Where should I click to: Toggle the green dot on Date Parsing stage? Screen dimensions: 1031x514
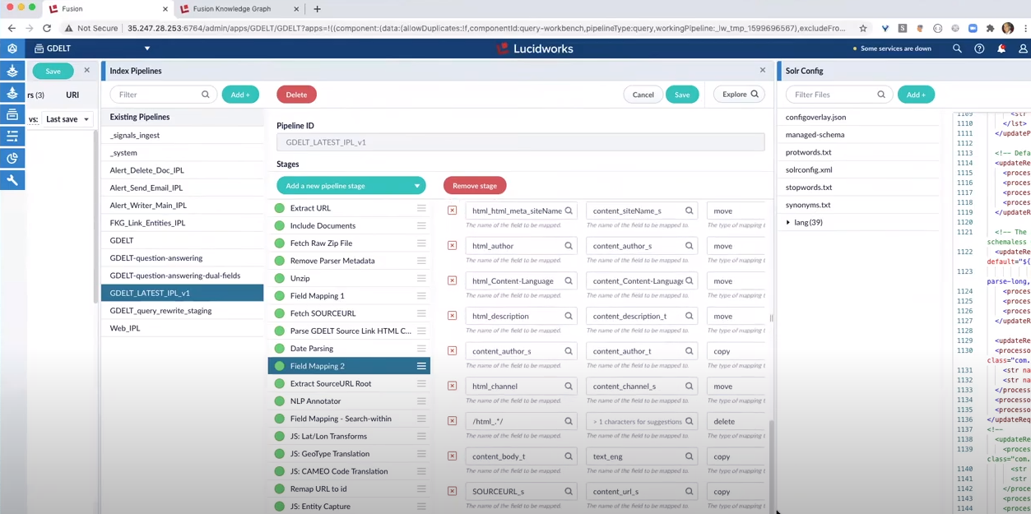point(280,348)
